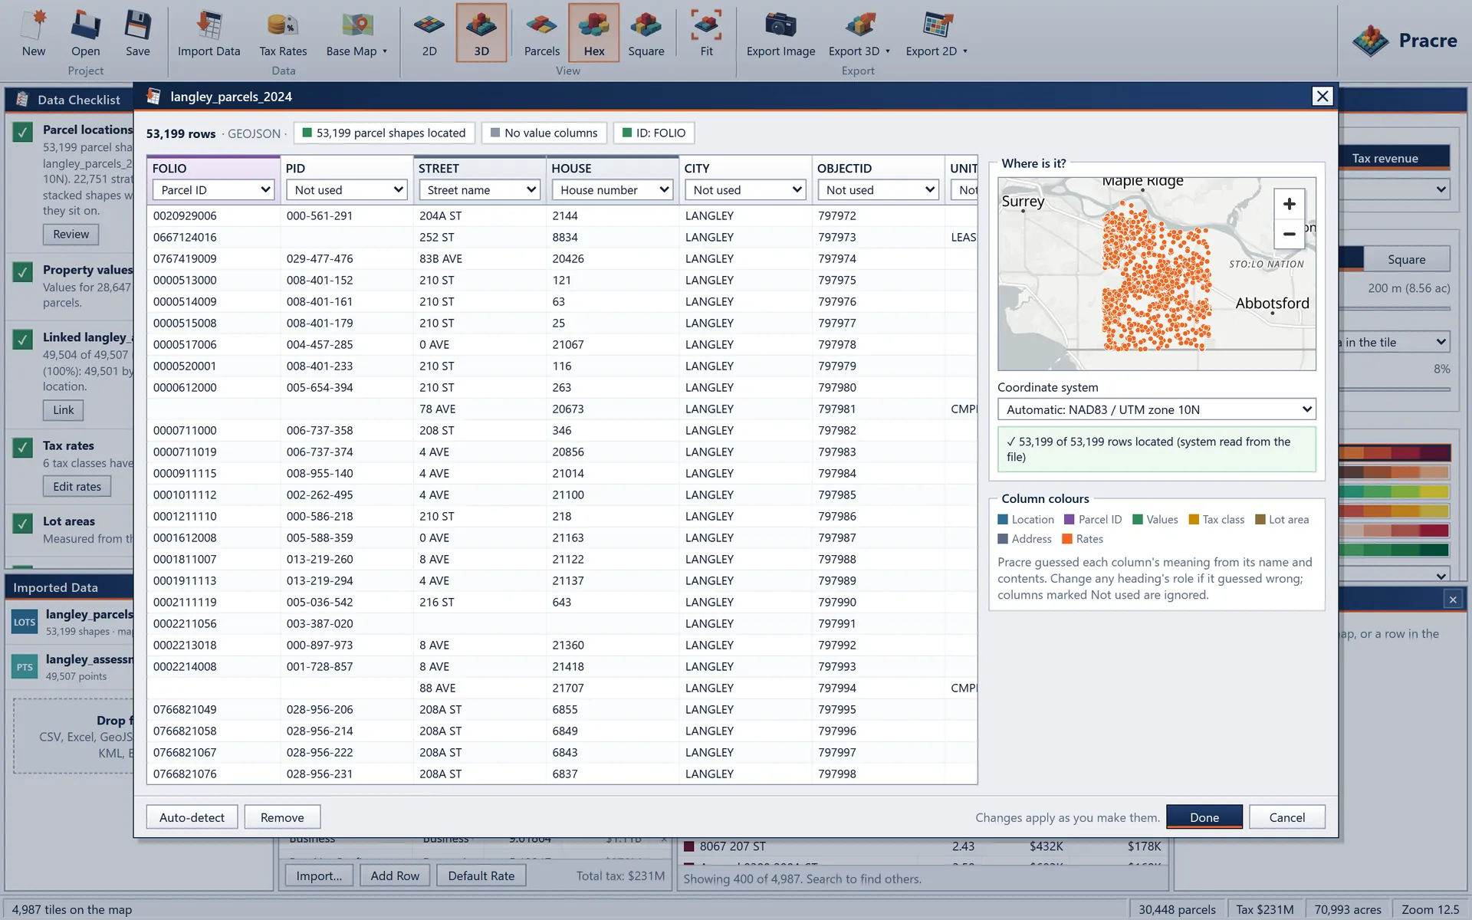Click the ID: FOLIO status chip
Viewport: 1472px width, 920px height.
click(654, 133)
